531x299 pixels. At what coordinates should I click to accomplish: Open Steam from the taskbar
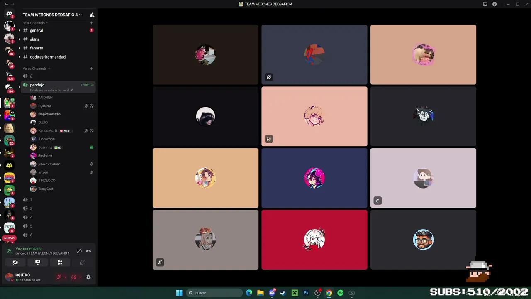coord(283,293)
